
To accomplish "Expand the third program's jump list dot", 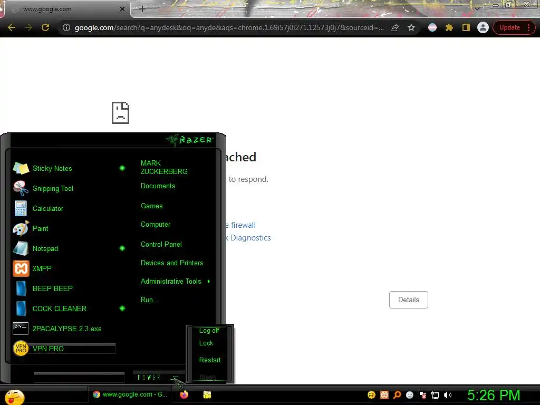I will coord(122,308).
